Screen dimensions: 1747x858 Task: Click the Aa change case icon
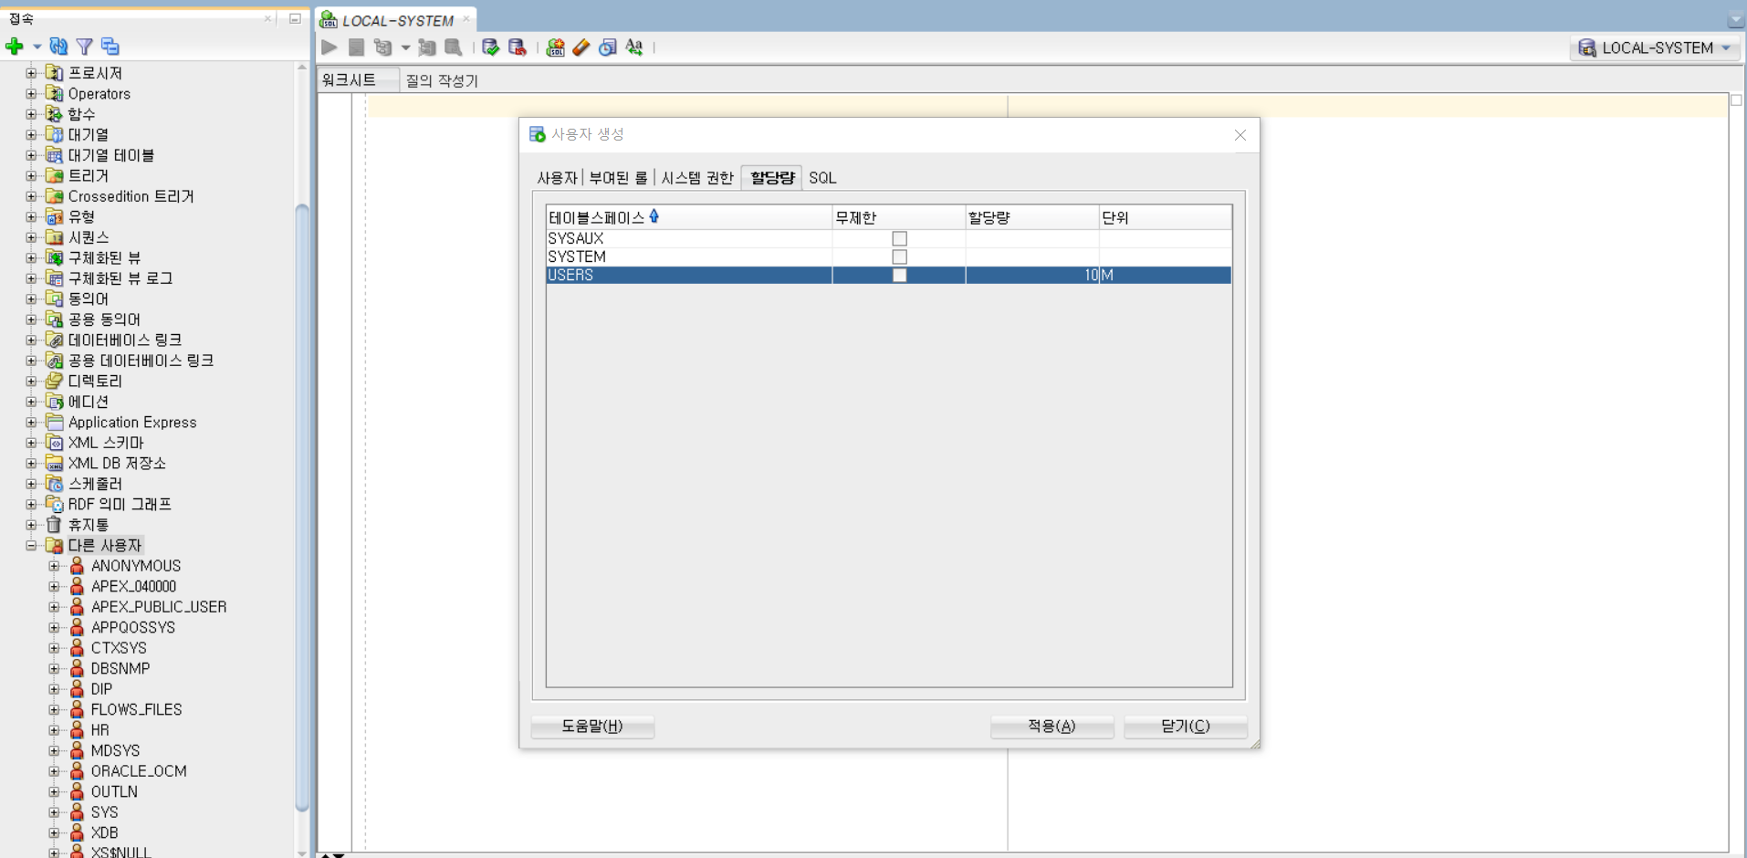click(x=634, y=47)
